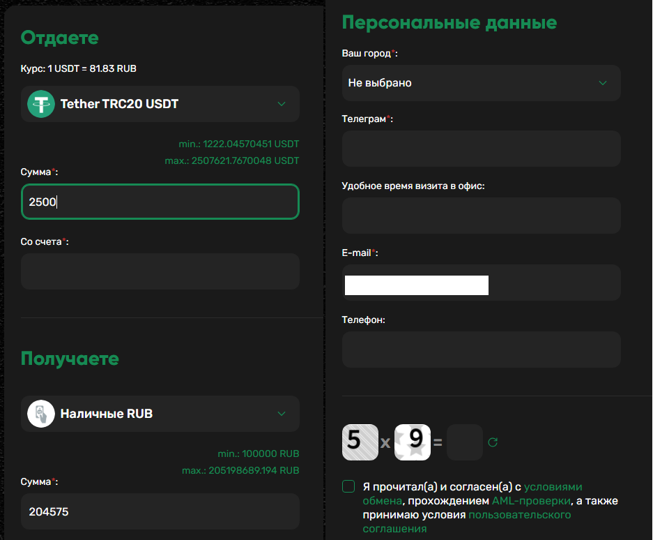Click the captcha digit 5 image
This screenshot has height=540, width=653.
click(x=360, y=442)
